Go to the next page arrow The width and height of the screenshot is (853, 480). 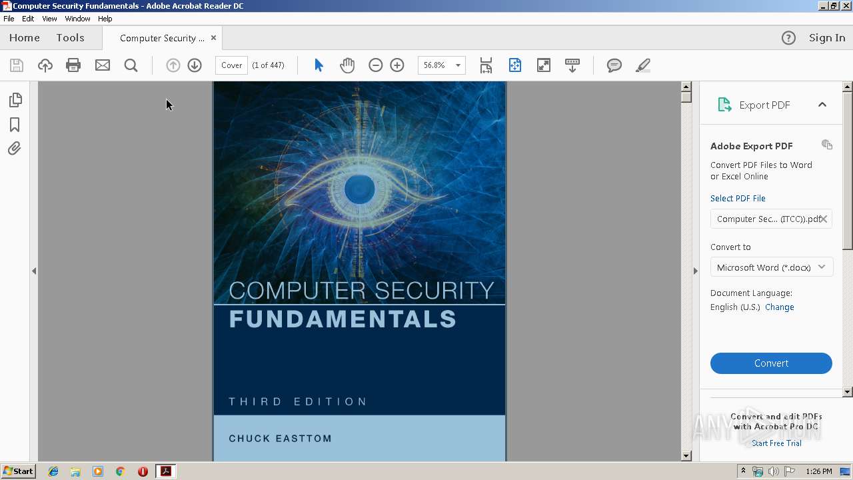[x=195, y=65]
